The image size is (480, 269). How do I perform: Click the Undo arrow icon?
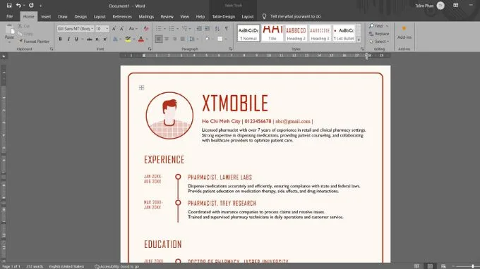pos(18,5)
